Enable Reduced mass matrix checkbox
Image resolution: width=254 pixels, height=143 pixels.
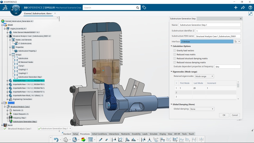coord(175,55)
